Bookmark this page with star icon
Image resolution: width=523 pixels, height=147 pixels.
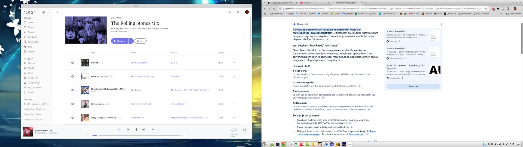coord(486,8)
